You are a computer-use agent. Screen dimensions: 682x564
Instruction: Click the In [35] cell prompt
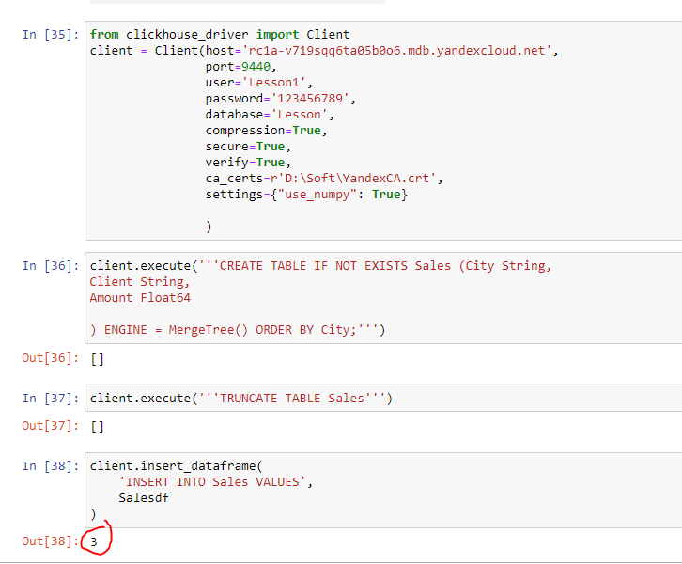click(51, 35)
